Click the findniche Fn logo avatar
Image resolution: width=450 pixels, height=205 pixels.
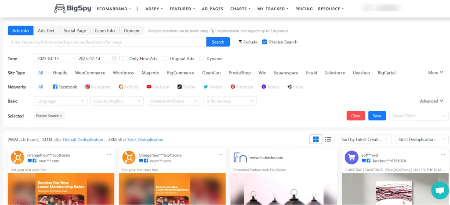(240, 158)
